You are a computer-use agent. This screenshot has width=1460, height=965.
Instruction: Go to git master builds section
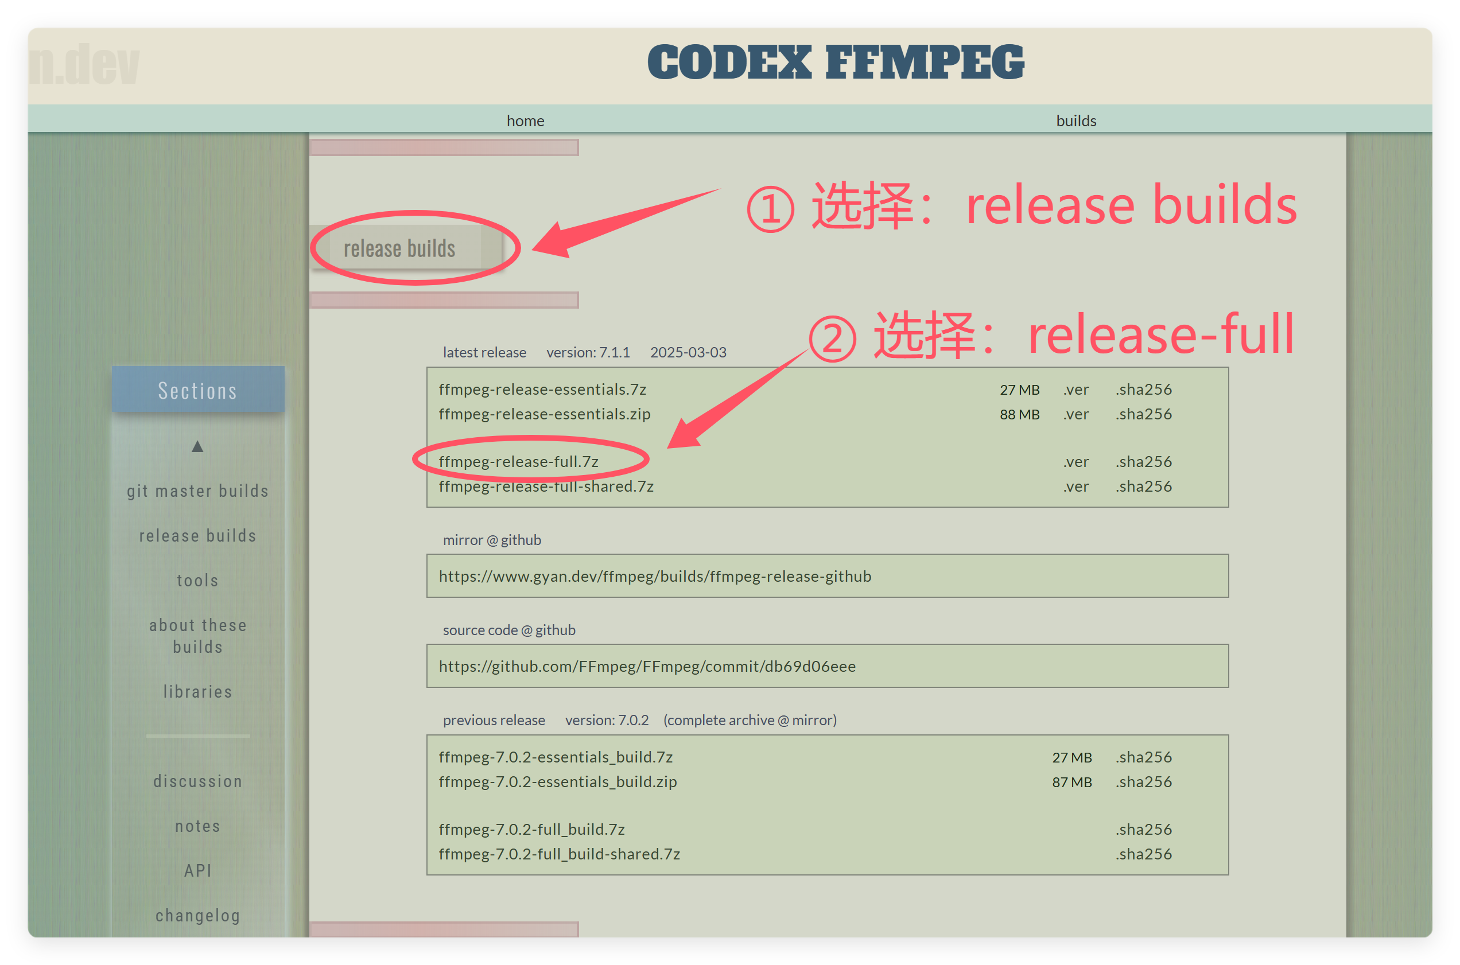[x=197, y=491]
